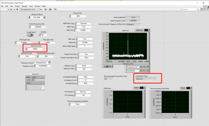Open the RBW Filter Type Gaussian selector
This screenshot has width=209, height=126.
[x=84, y=23]
